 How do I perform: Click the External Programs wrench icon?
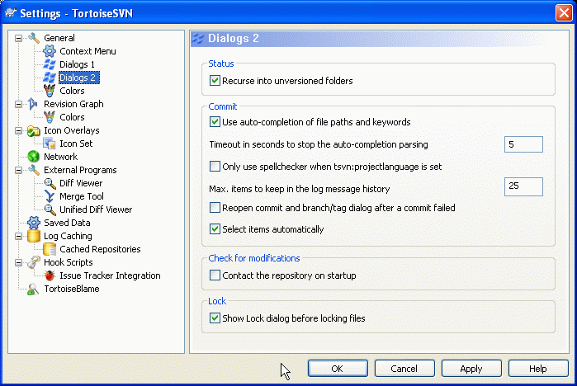pos(34,170)
